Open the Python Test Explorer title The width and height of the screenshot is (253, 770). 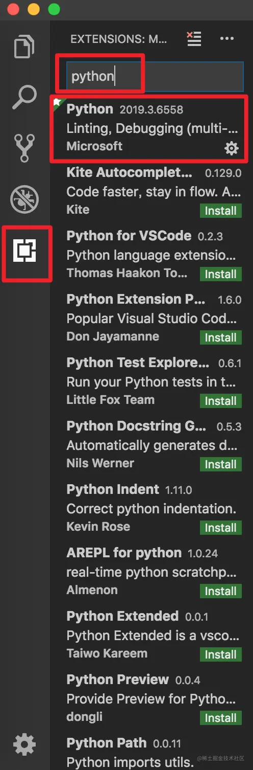click(x=138, y=363)
